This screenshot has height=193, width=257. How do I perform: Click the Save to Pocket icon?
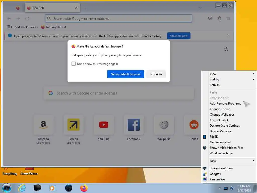point(210,18)
